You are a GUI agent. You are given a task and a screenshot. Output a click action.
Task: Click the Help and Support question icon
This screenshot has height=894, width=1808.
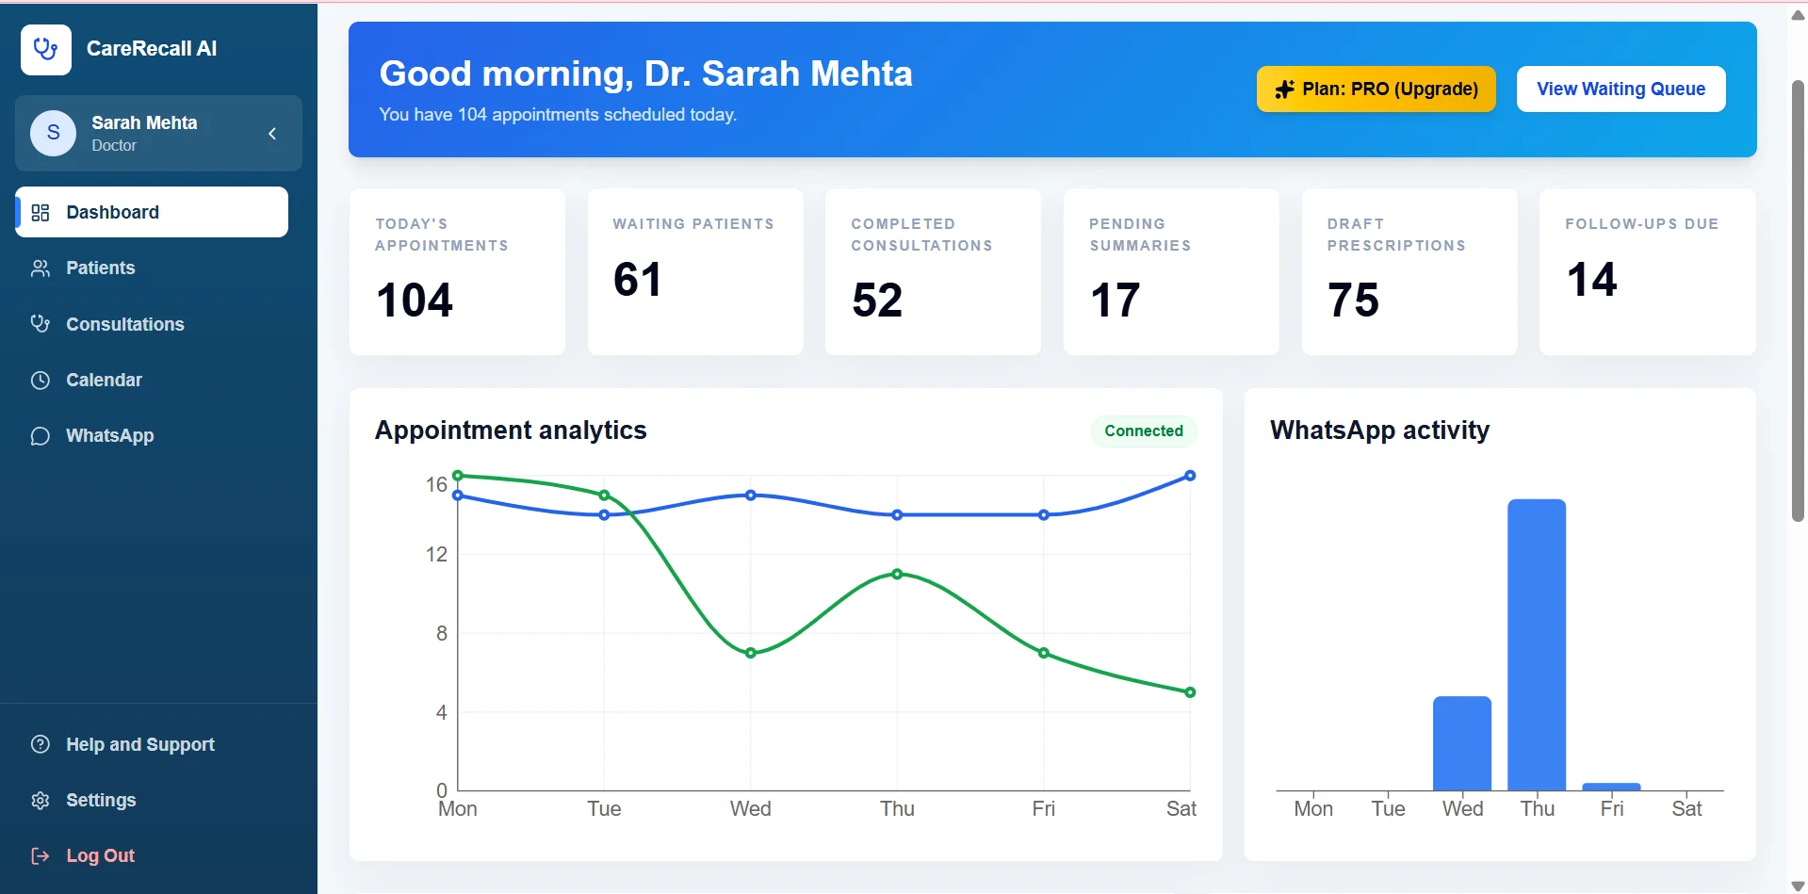click(41, 744)
